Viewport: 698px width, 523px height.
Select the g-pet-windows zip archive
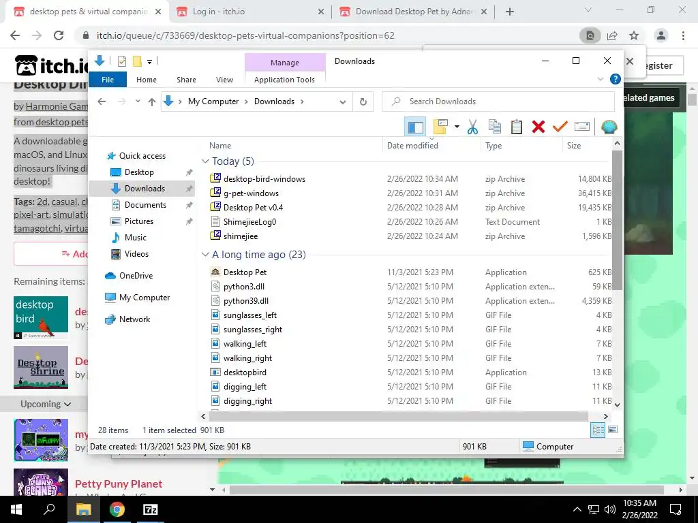pyautogui.click(x=251, y=193)
